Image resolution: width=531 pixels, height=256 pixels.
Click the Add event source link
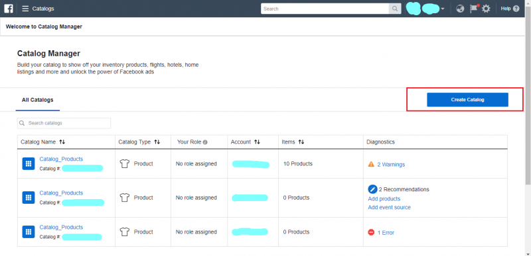[389, 207]
